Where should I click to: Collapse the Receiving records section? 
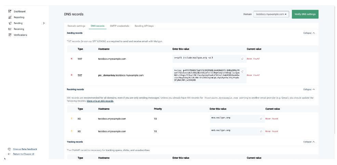point(309,90)
